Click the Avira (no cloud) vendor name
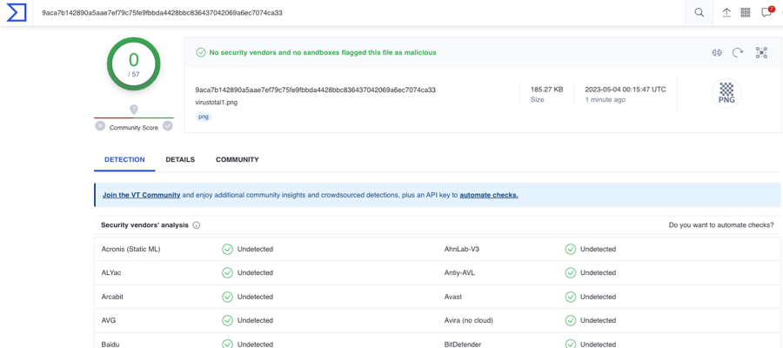Viewport: 783px width, 348px height. (x=469, y=320)
